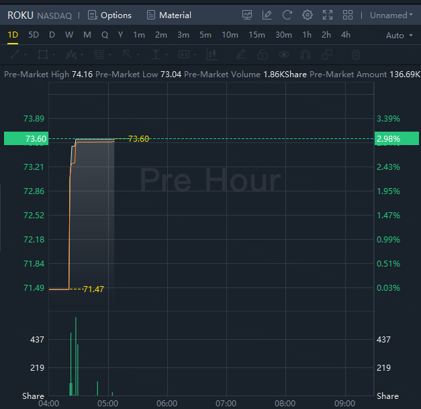Select the rectangle shape drawing tool
Image resolution: width=421 pixels, height=409 pixels.
click(x=43, y=54)
